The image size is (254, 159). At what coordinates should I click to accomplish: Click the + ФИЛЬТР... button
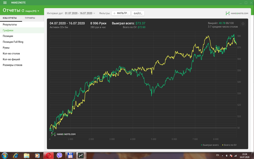121,13
